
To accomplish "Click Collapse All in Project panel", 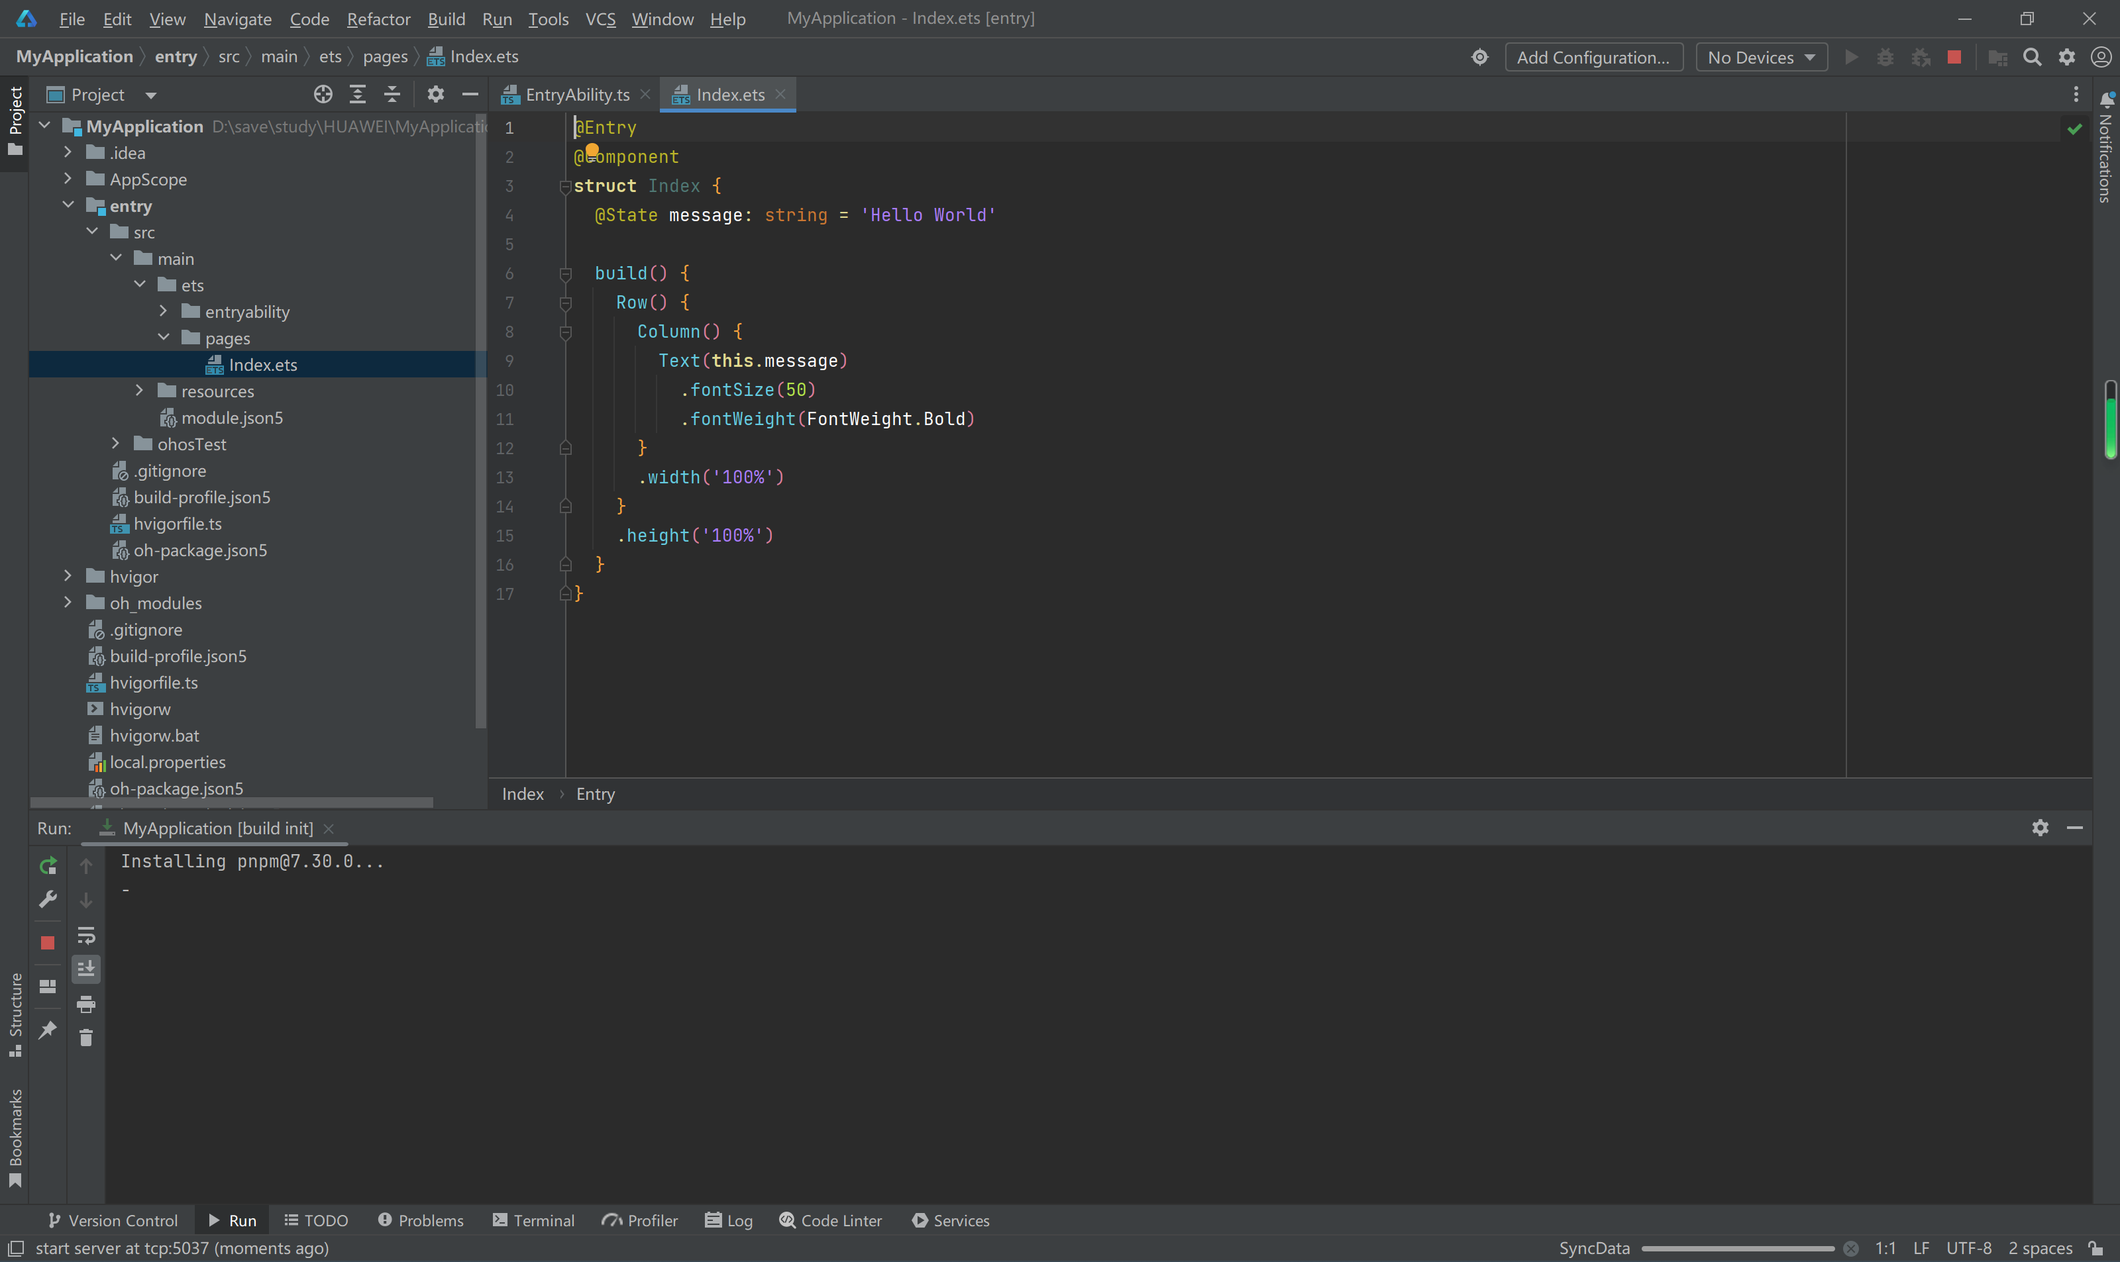I will coord(392,95).
